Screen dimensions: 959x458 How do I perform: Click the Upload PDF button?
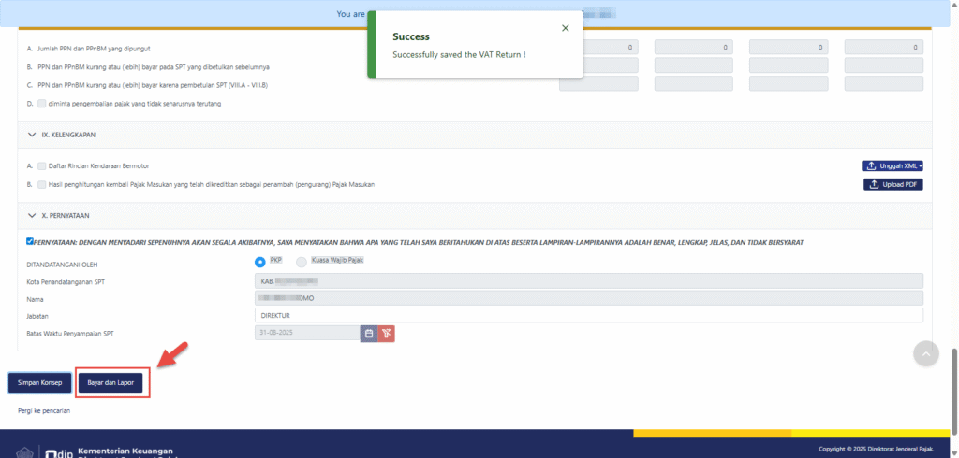tap(893, 184)
